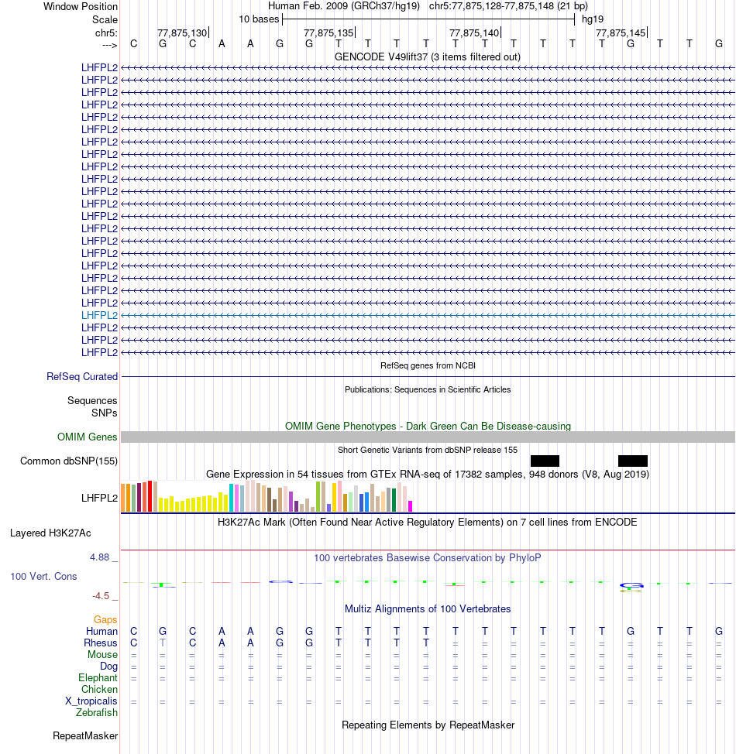Click the 'chr5:' base position label
The image size is (736, 754).
click(106, 33)
